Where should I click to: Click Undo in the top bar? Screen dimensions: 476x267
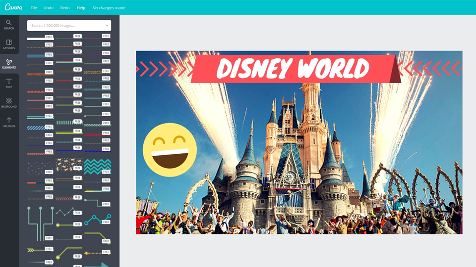coord(48,7)
